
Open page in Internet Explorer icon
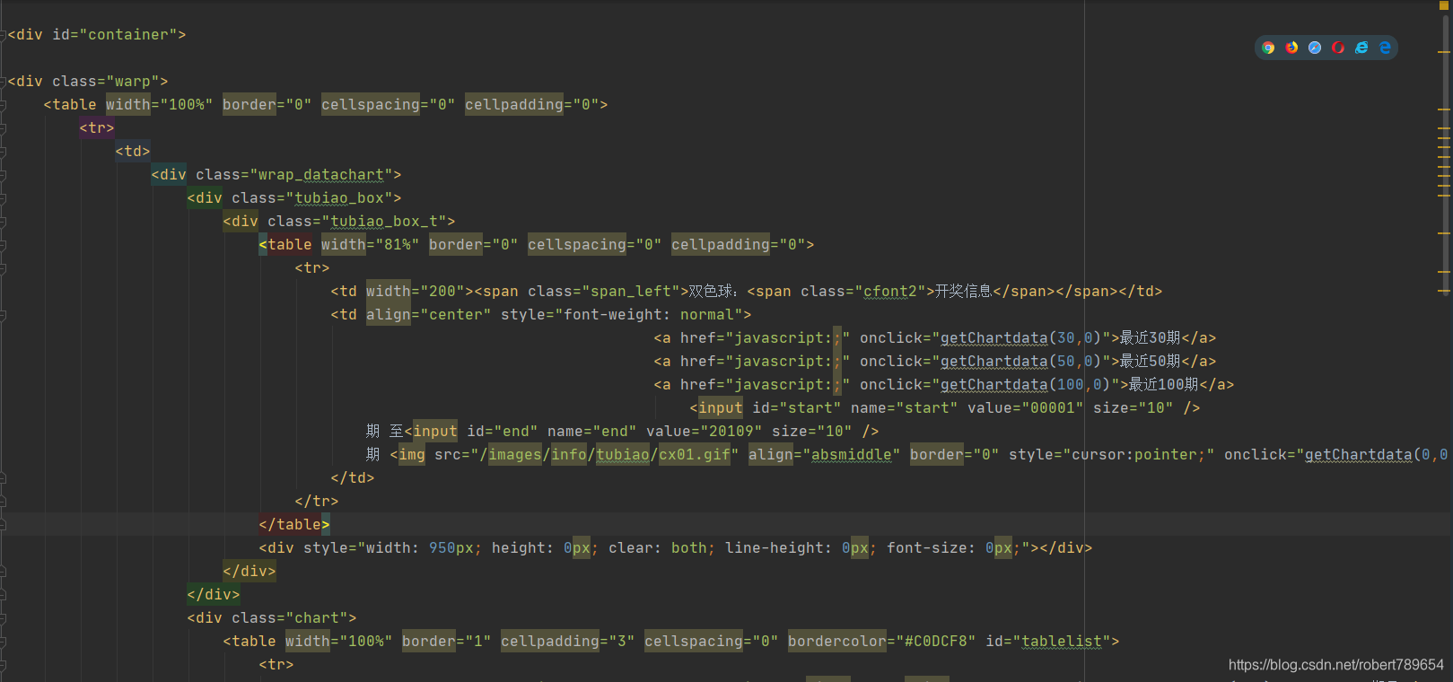tap(1361, 48)
